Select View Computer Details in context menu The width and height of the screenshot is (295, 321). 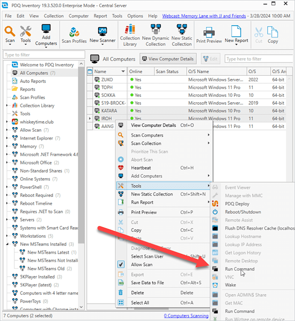[154, 125]
